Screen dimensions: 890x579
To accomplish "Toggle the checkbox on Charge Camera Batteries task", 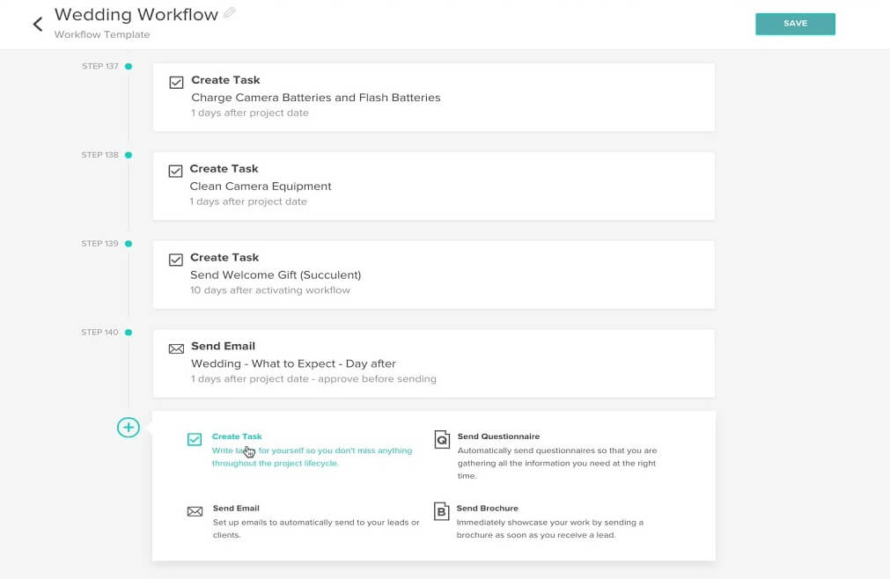I will (x=176, y=81).
